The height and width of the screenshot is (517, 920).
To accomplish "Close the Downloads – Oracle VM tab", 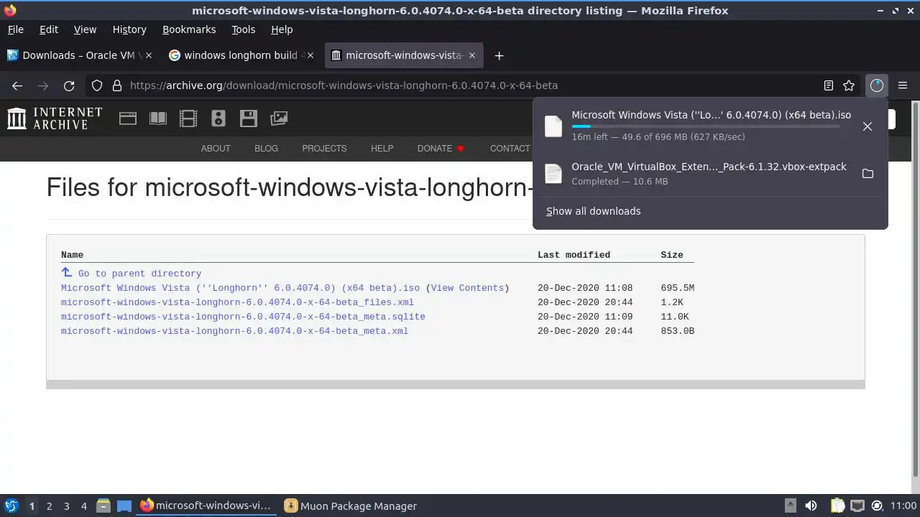I will (x=149, y=55).
